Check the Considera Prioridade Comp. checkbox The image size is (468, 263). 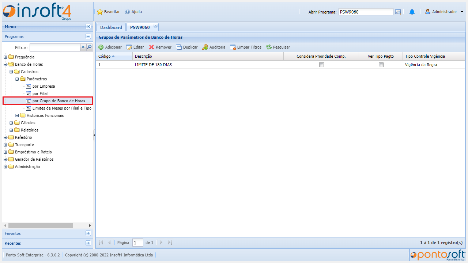click(321, 65)
